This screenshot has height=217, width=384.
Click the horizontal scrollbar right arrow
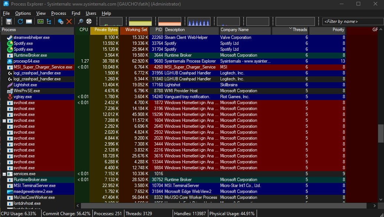pyautogui.click(x=375, y=206)
